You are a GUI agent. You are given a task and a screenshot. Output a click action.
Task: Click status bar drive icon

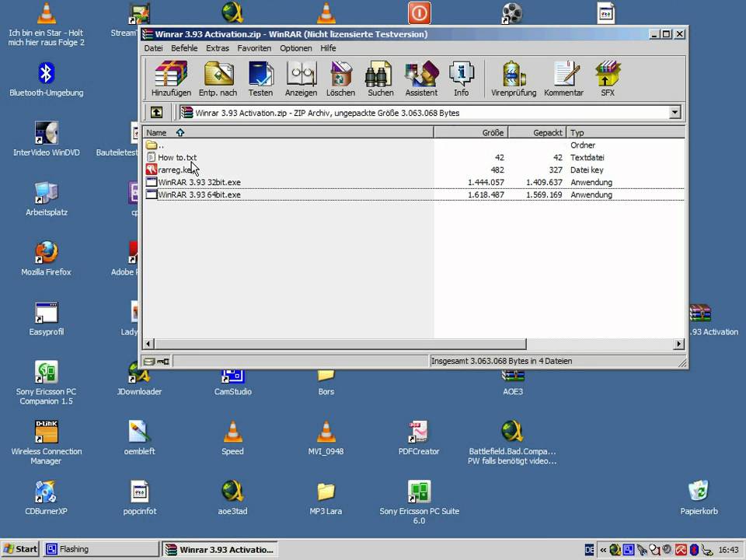tap(149, 362)
